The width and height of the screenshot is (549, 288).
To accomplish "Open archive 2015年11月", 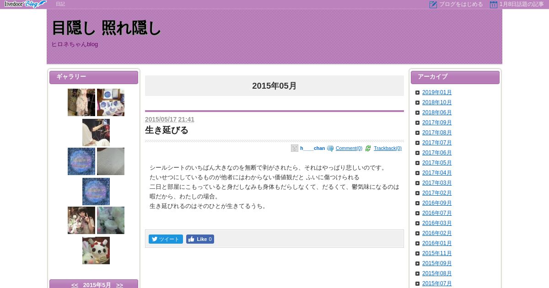I will tap(437, 253).
